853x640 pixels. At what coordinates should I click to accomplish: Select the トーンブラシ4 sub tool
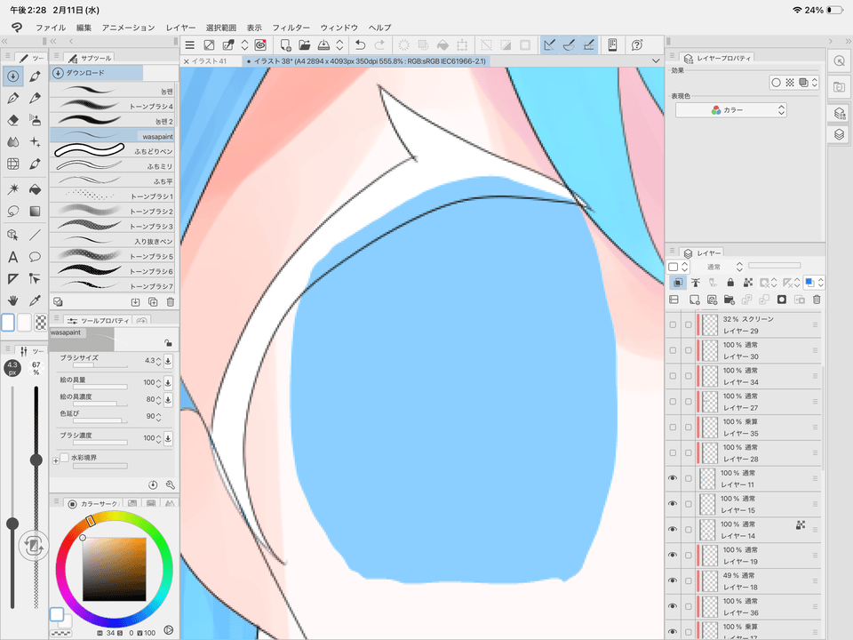pos(112,106)
